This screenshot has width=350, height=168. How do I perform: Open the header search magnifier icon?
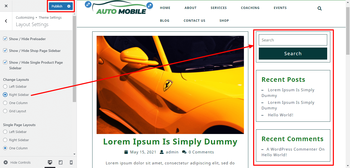pos(320,8)
